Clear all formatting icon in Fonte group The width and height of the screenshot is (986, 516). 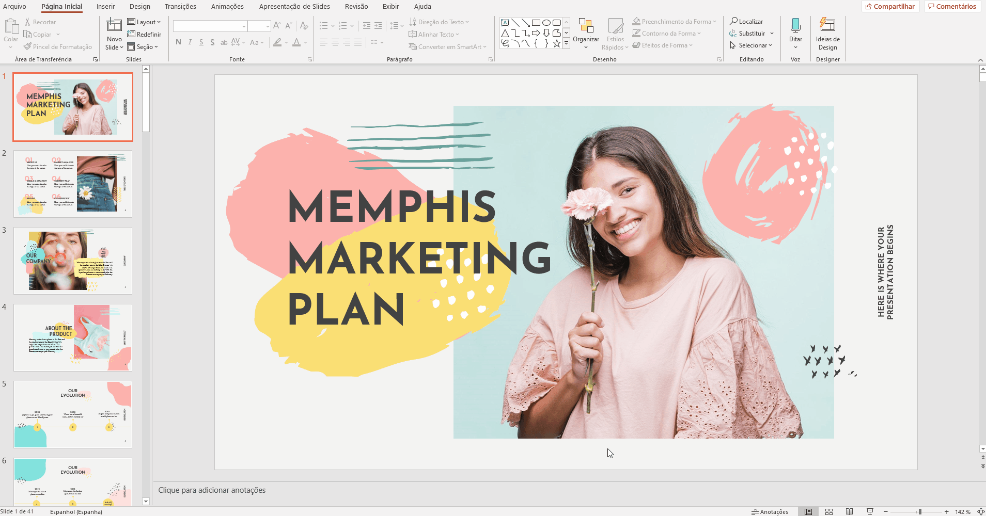304,25
